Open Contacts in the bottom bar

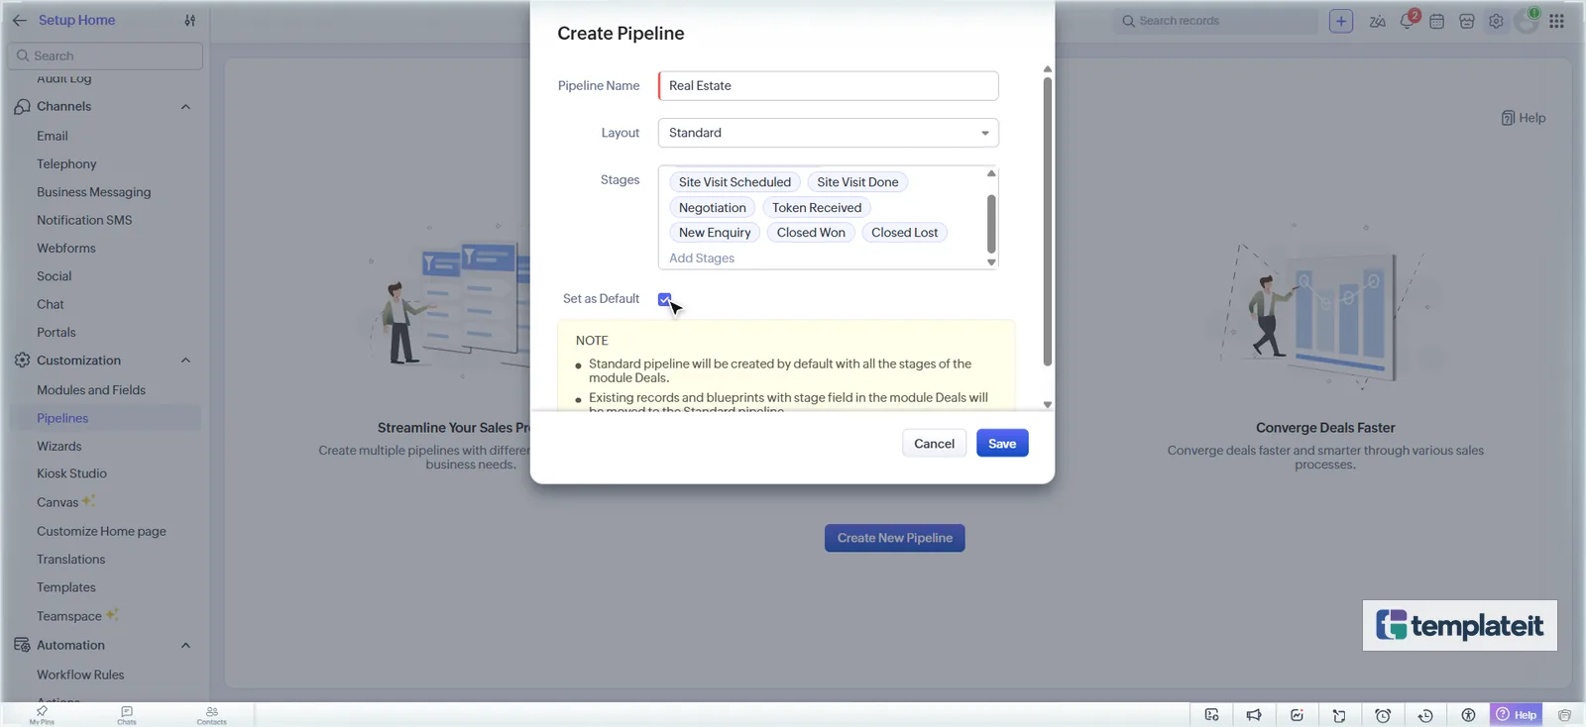click(212, 715)
